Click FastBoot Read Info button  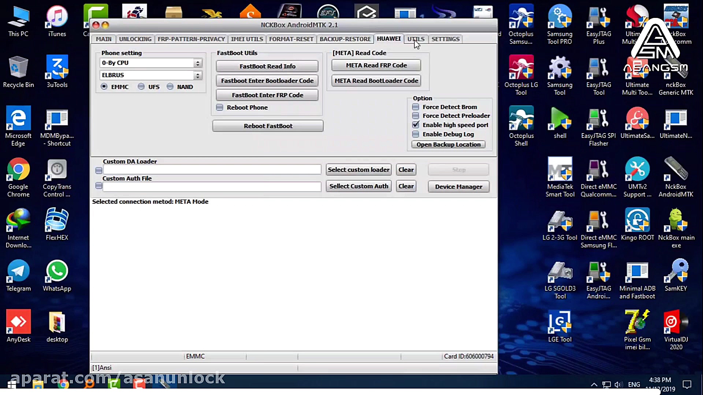267,66
